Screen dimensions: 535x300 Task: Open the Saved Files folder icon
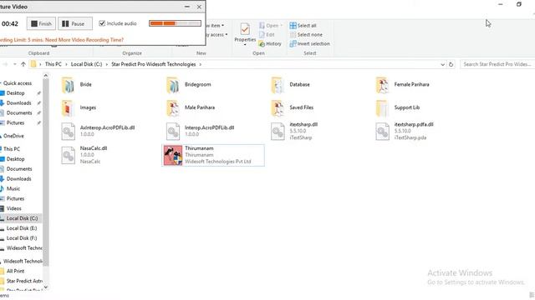(277, 108)
